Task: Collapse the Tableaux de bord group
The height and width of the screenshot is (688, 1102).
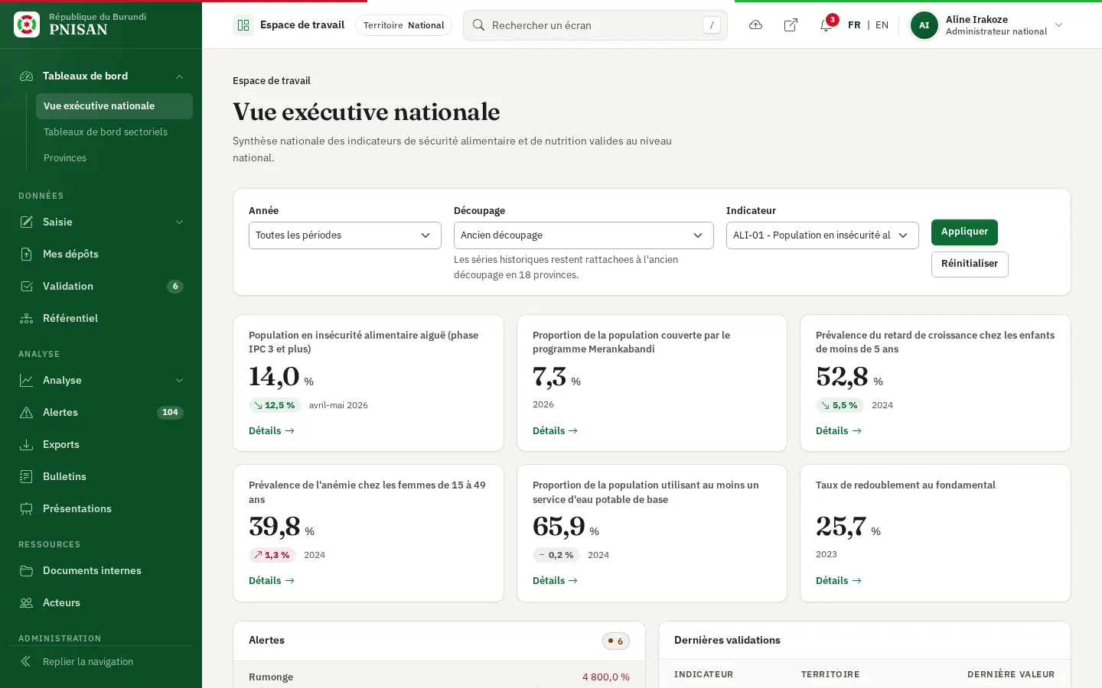Action: 101,76
